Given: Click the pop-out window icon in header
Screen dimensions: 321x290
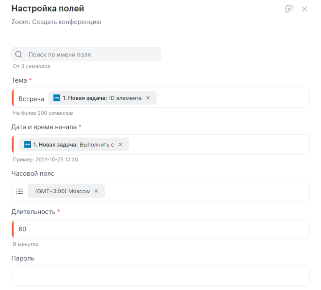Looking at the screenshot, I should pyautogui.click(x=289, y=9).
